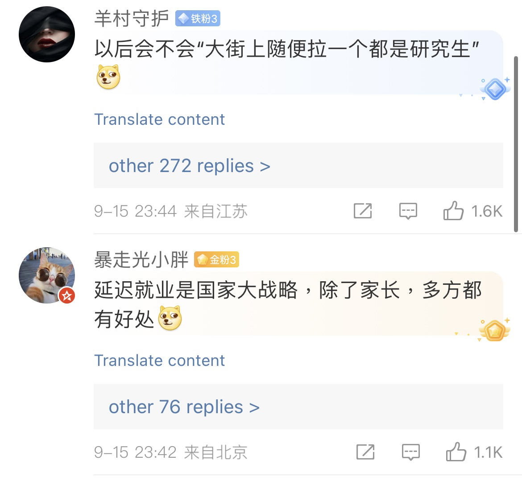This screenshot has width=522, height=480.
Task: Expand other 272 replies
Action: (x=190, y=166)
